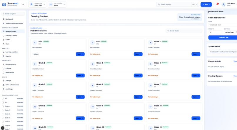Viewport: 237px width, 130px height.
Task: Open the New button dropdown
Action: (x=206, y=4)
